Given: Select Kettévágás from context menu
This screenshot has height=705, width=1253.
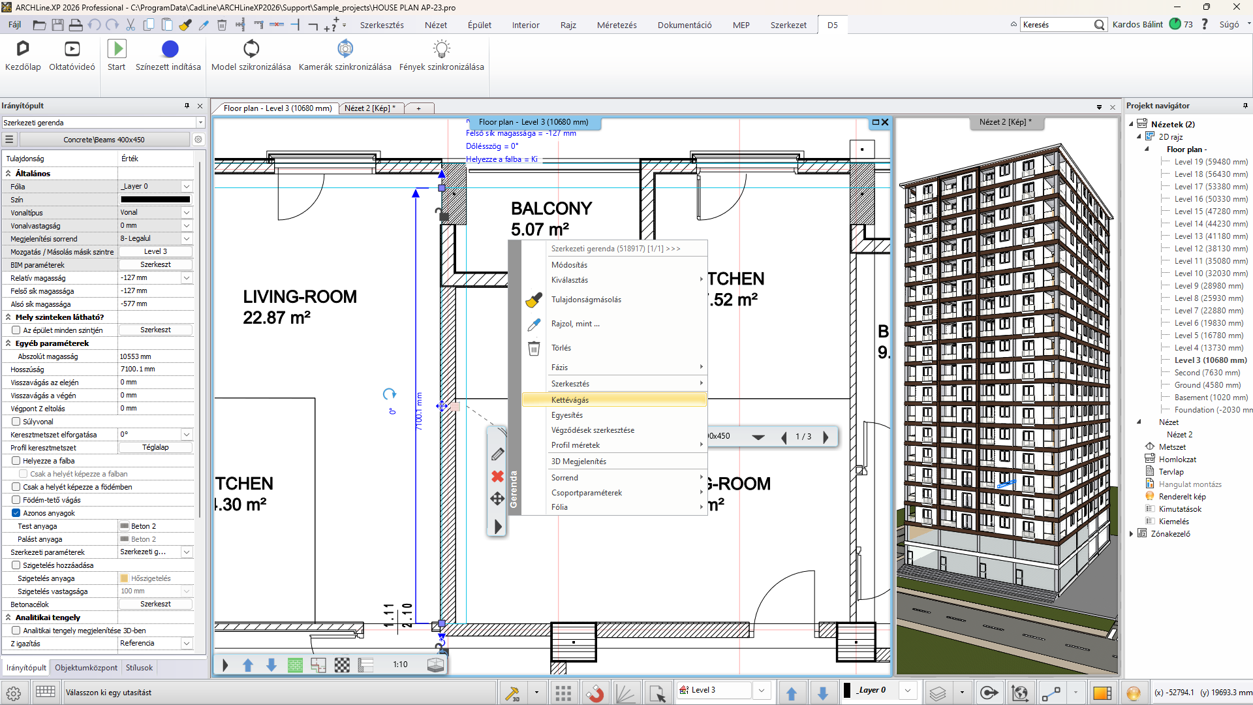Looking at the screenshot, I should [x=570, y=400].
